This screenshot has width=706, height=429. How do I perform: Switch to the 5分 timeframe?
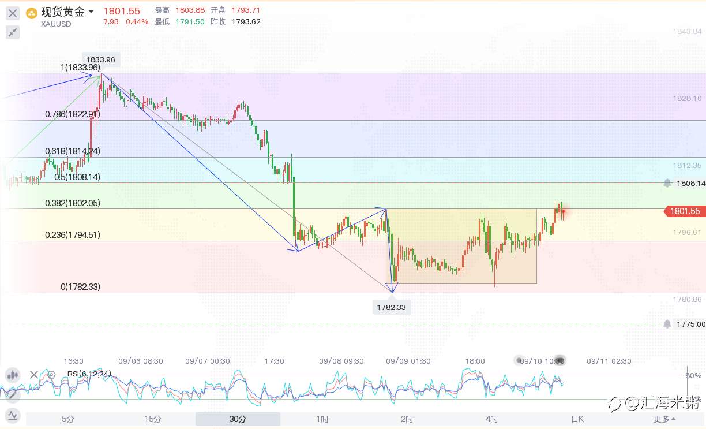coord(68,419)
